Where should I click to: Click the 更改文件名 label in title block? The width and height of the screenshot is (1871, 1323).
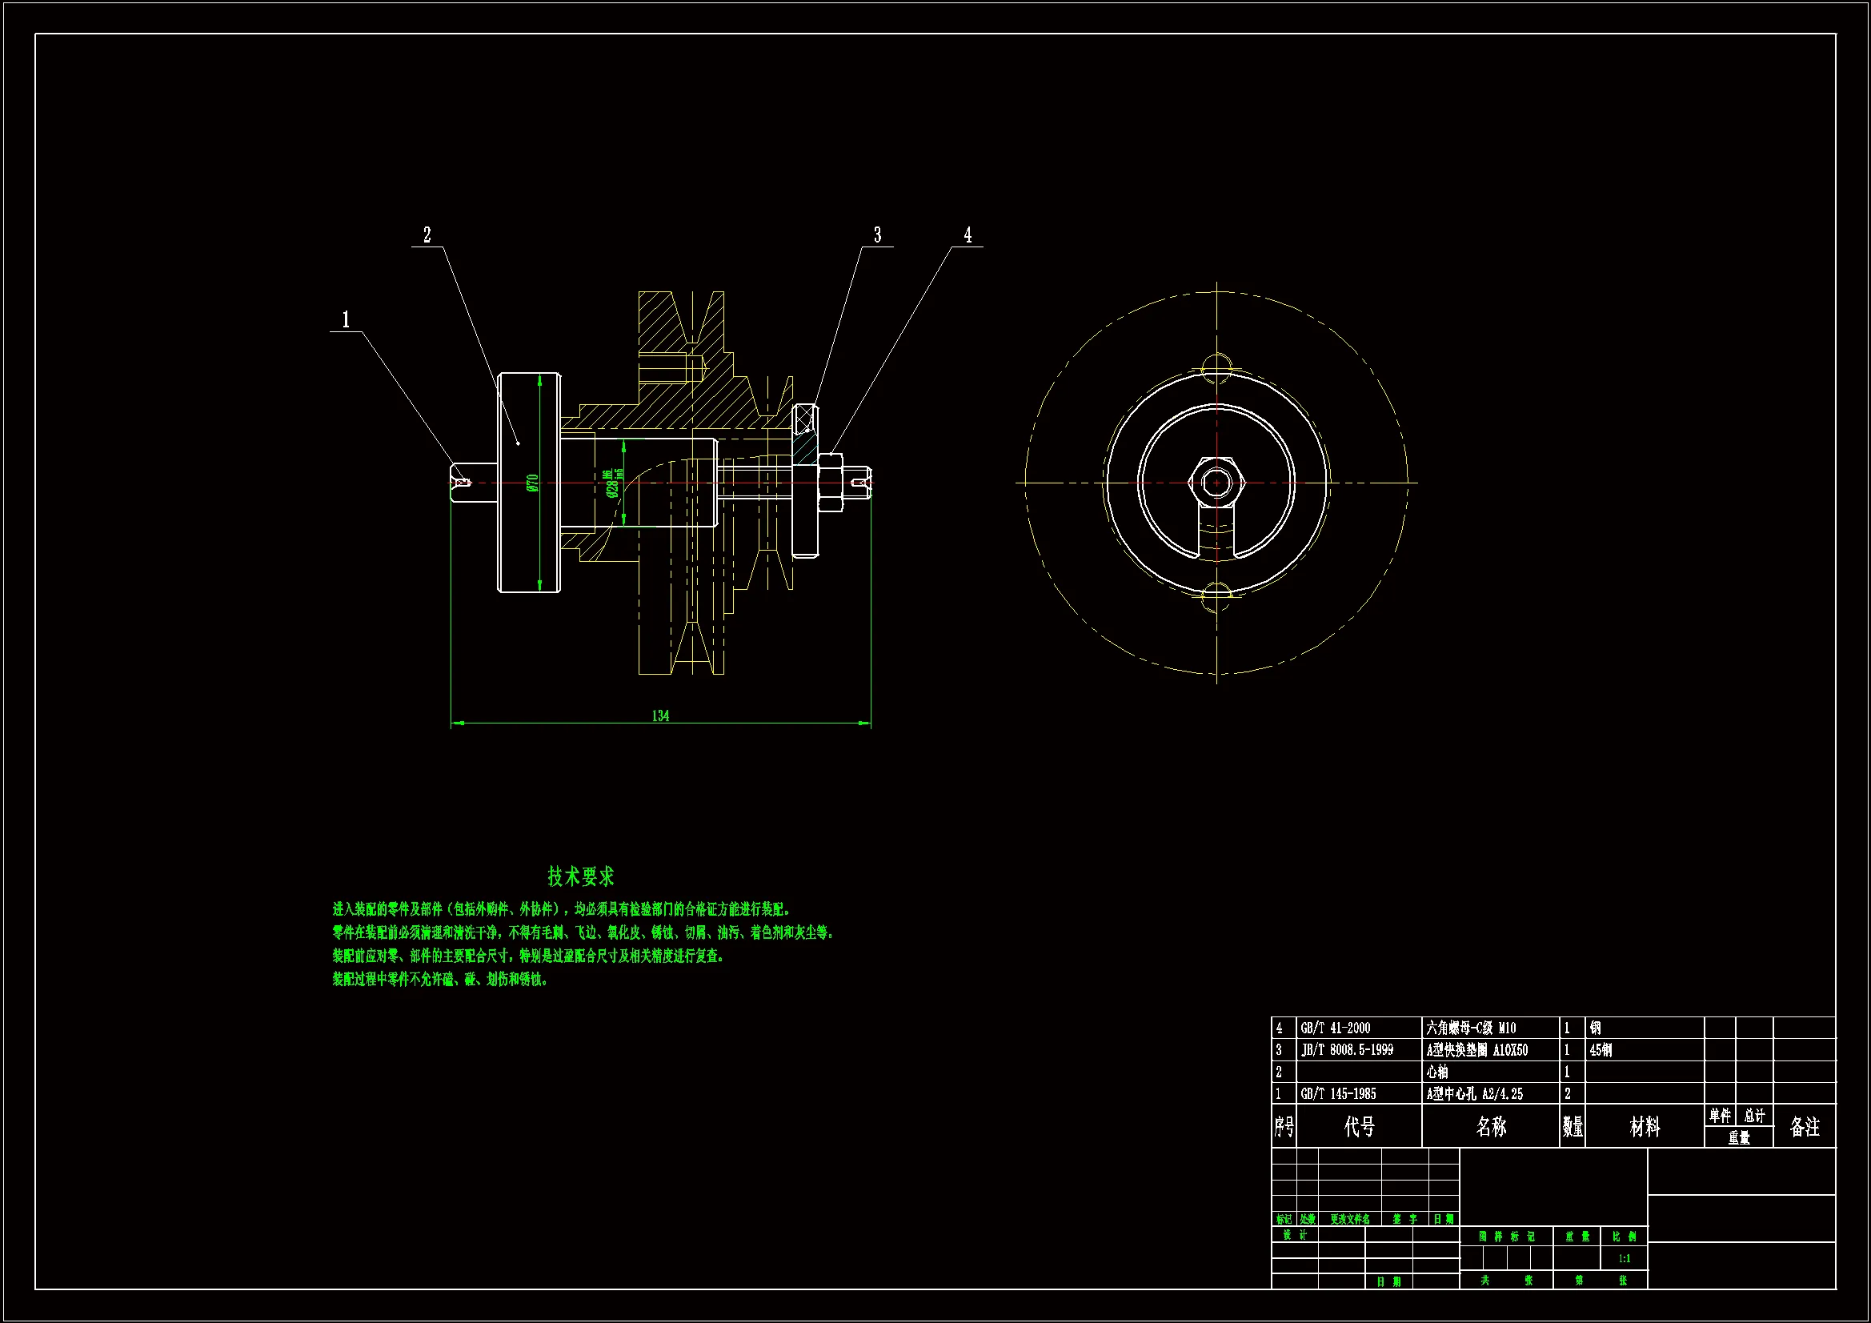click(1349, 1220)
